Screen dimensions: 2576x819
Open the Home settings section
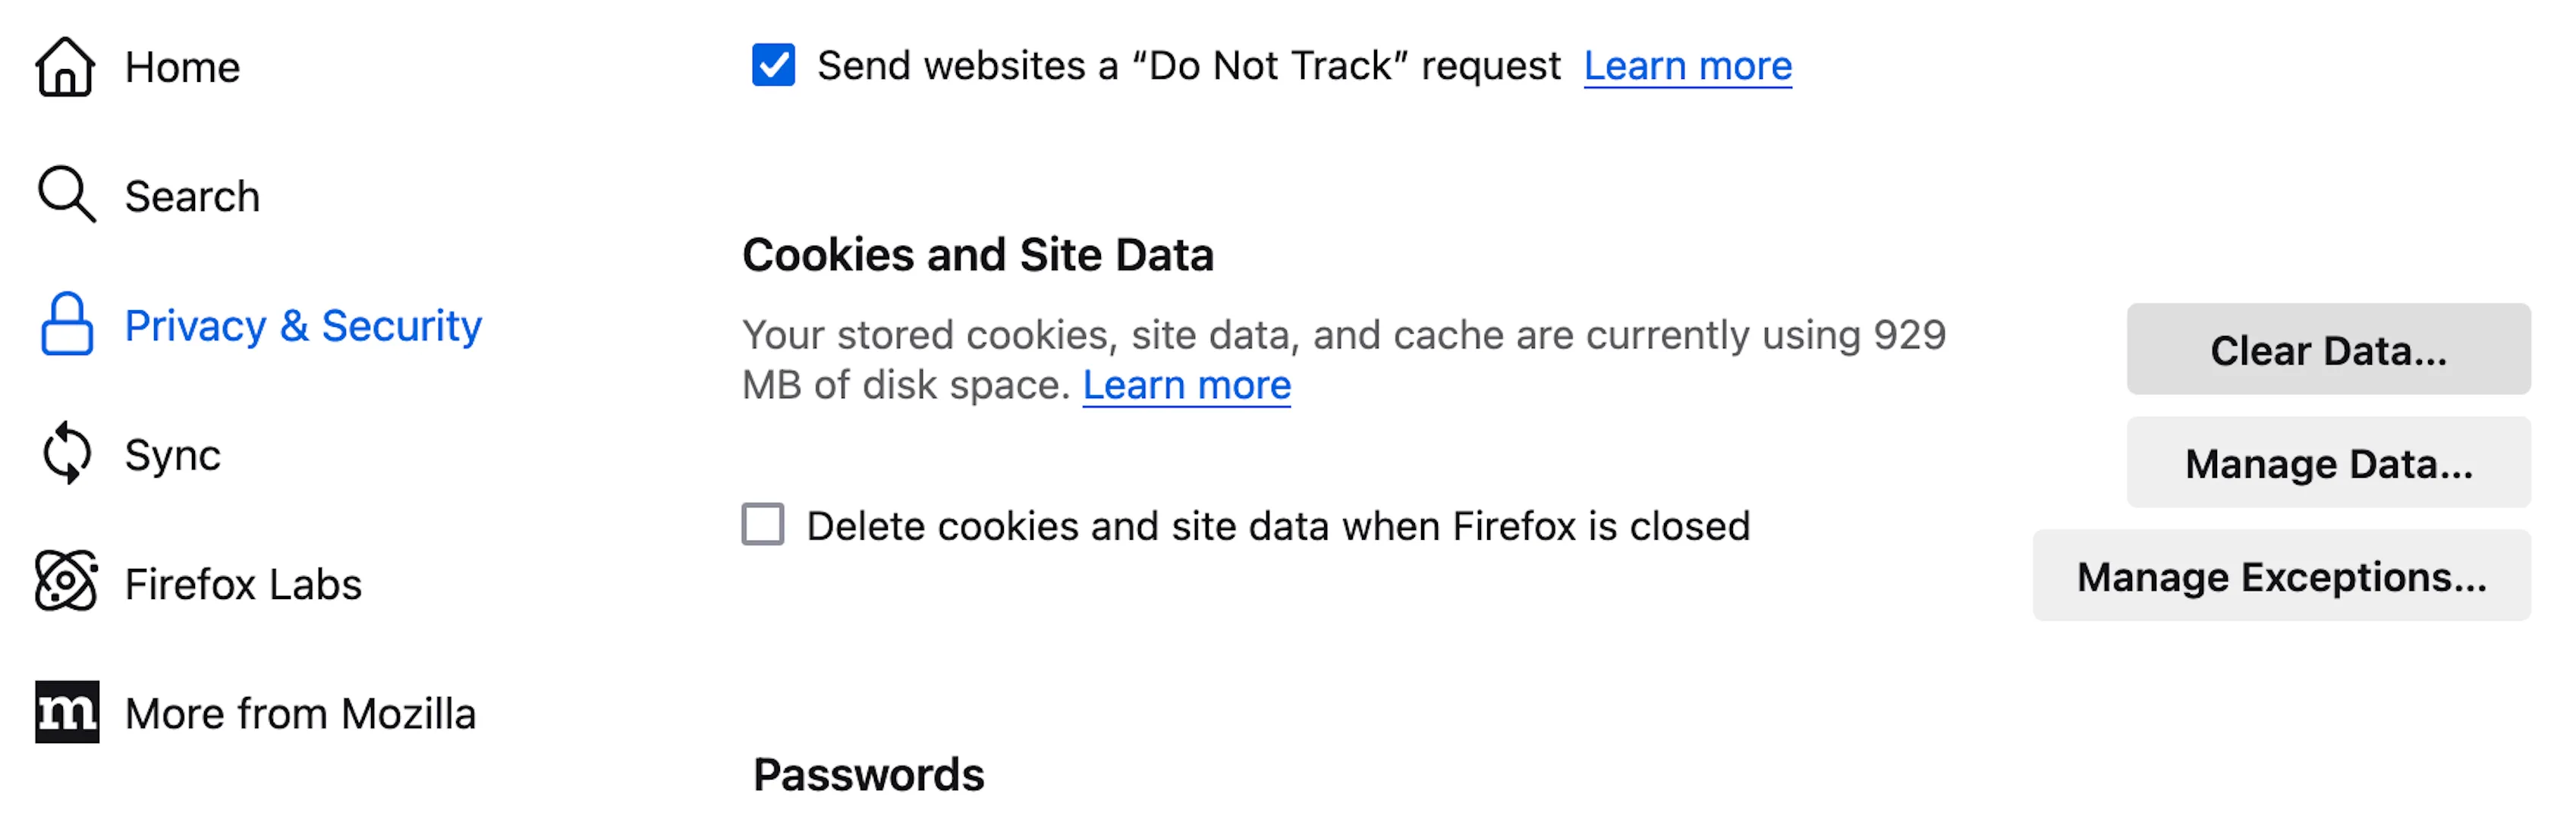[182, 67]
